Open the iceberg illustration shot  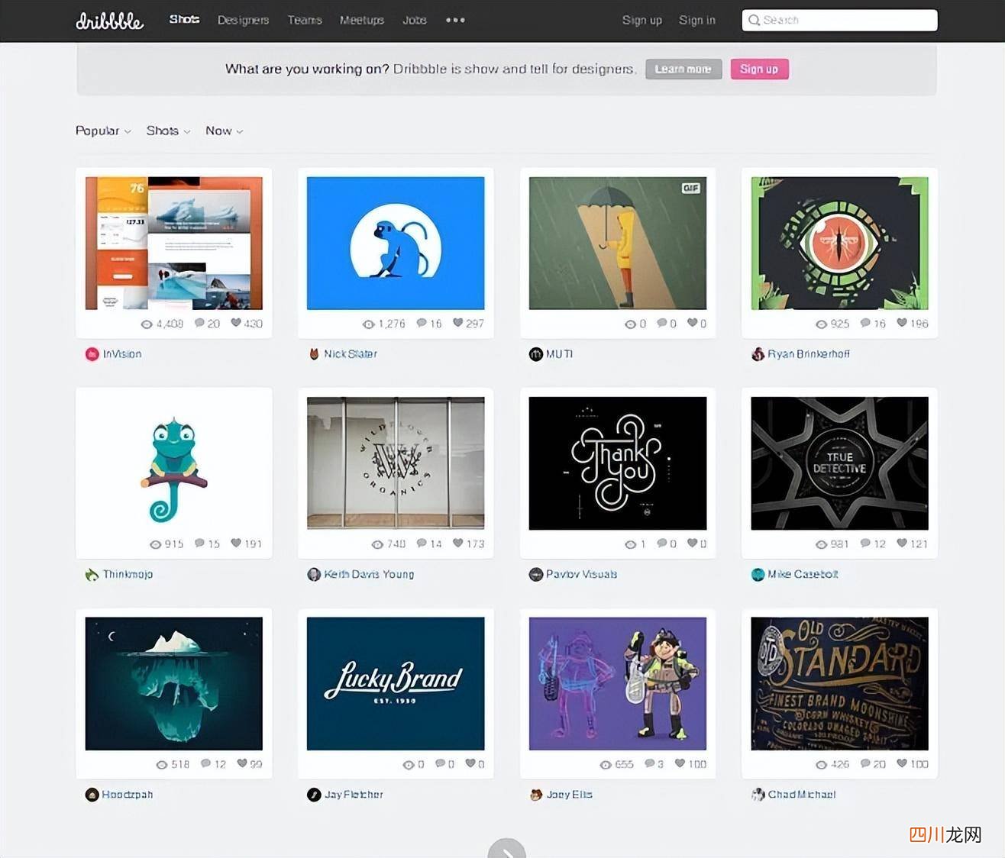click(x=174, y=684)
